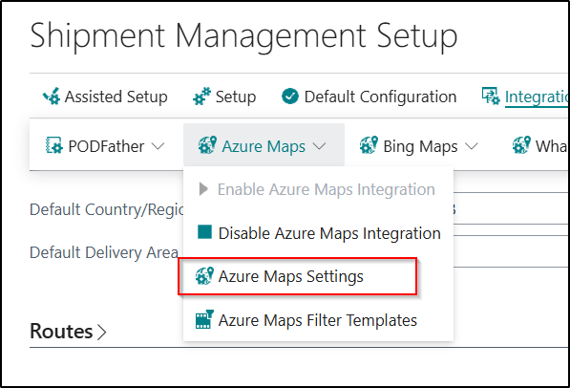Click the Setup gears icon

(201, 97)
